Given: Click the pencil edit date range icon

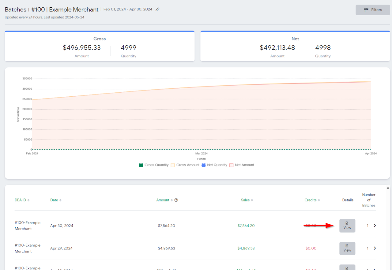Looking at the screenshot, I should [x=157, y=10].
